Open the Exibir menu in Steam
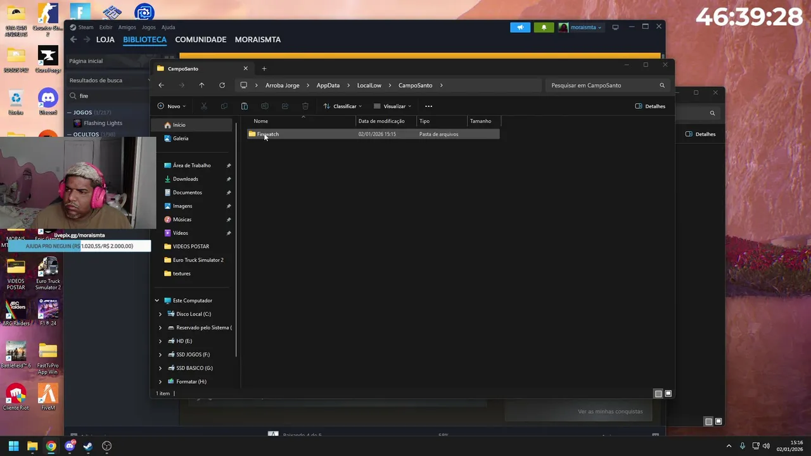This screenshot has height=456, width=811. click(106, 27)
